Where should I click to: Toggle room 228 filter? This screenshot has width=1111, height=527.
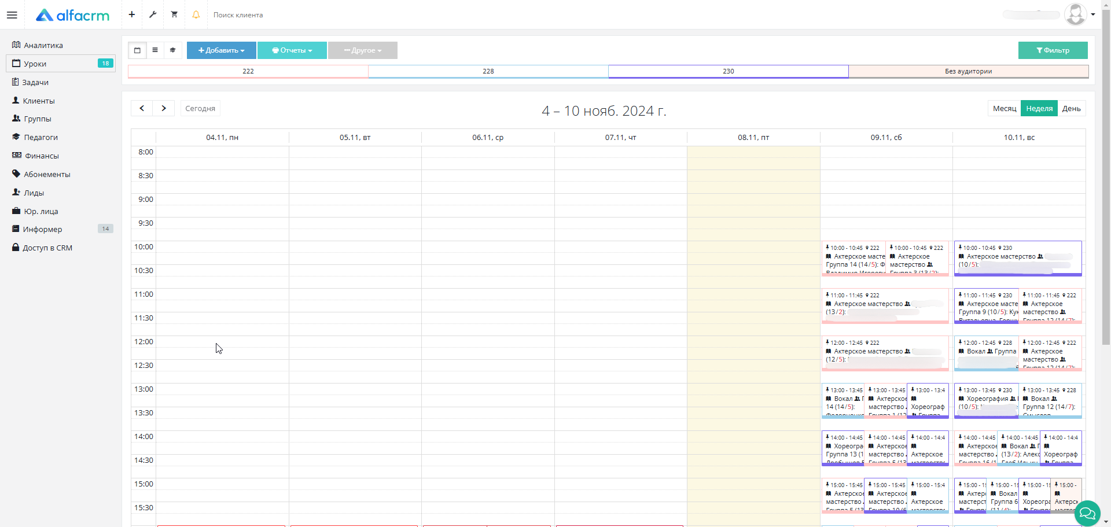click(x=488, y=71)
